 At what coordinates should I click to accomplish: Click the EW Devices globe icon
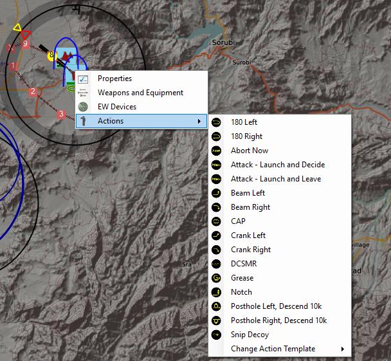[x=83, y=107]
